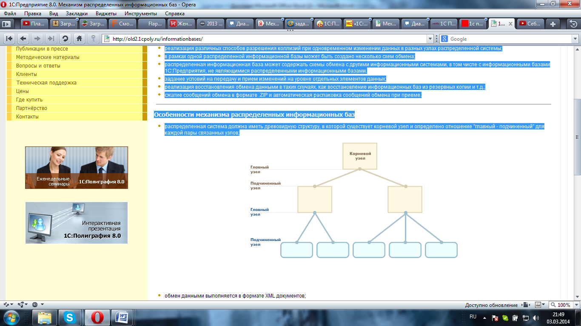The width and height of the screenshot is (581, 326).
Task: Open the Windows Start button
Action: (x=11, y=318)
